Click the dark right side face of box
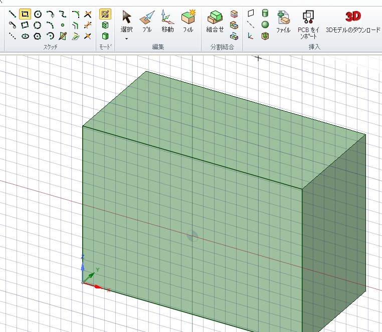The height and width of the screenshot is (332, 382). click(334, 234)
